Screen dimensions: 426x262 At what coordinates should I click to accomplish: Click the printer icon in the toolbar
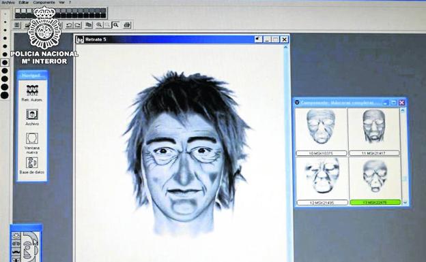point(127,25)
